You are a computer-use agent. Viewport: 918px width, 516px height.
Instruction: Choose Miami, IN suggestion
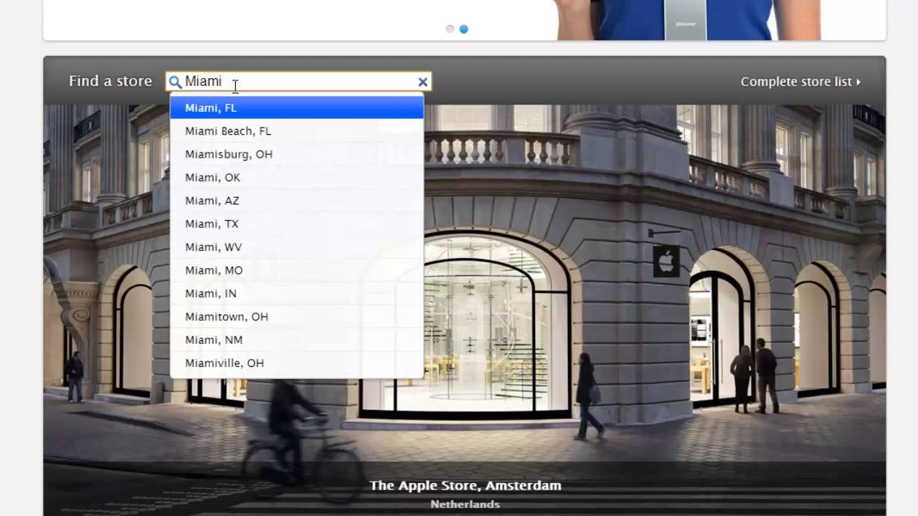[297, 293]
